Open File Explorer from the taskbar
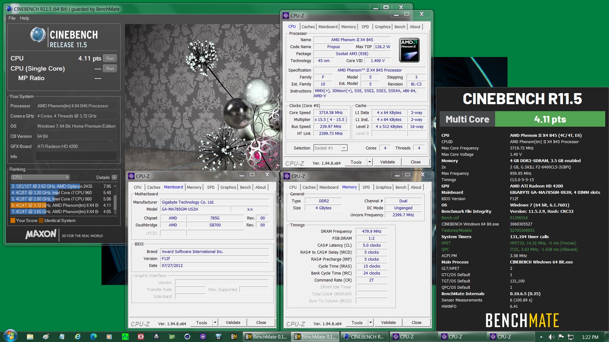Screen dimensions: 609x342 [x=30, y=337]
